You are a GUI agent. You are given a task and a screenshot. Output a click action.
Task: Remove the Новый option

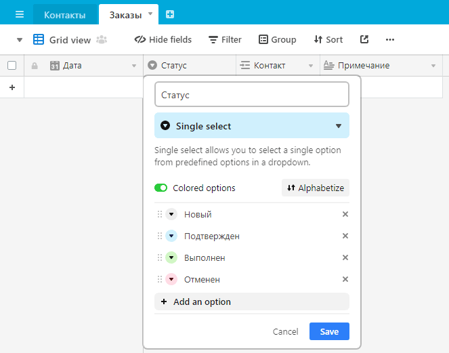coord(345,214)
